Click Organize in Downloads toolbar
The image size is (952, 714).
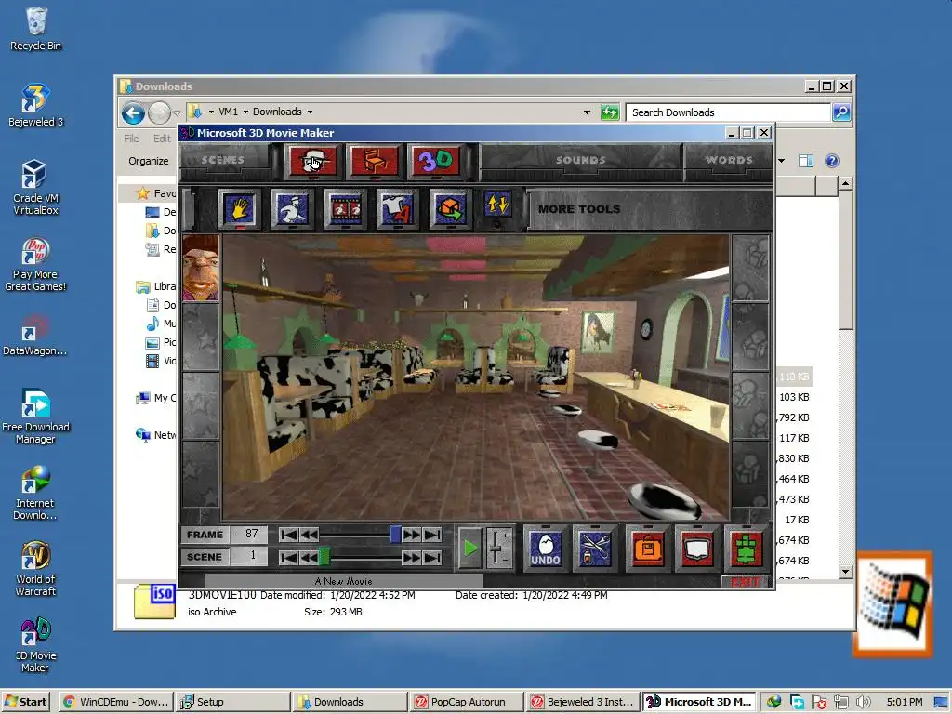point(149,161)
